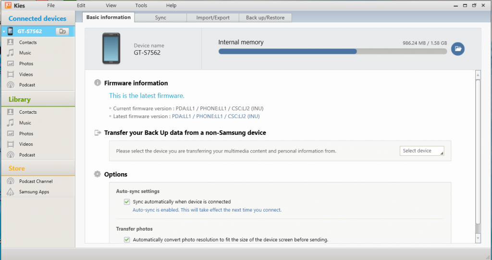Screen dimensions: 492x260
Task: Click latest firmware version PDA:LL1 link
Action: point(216,116)
